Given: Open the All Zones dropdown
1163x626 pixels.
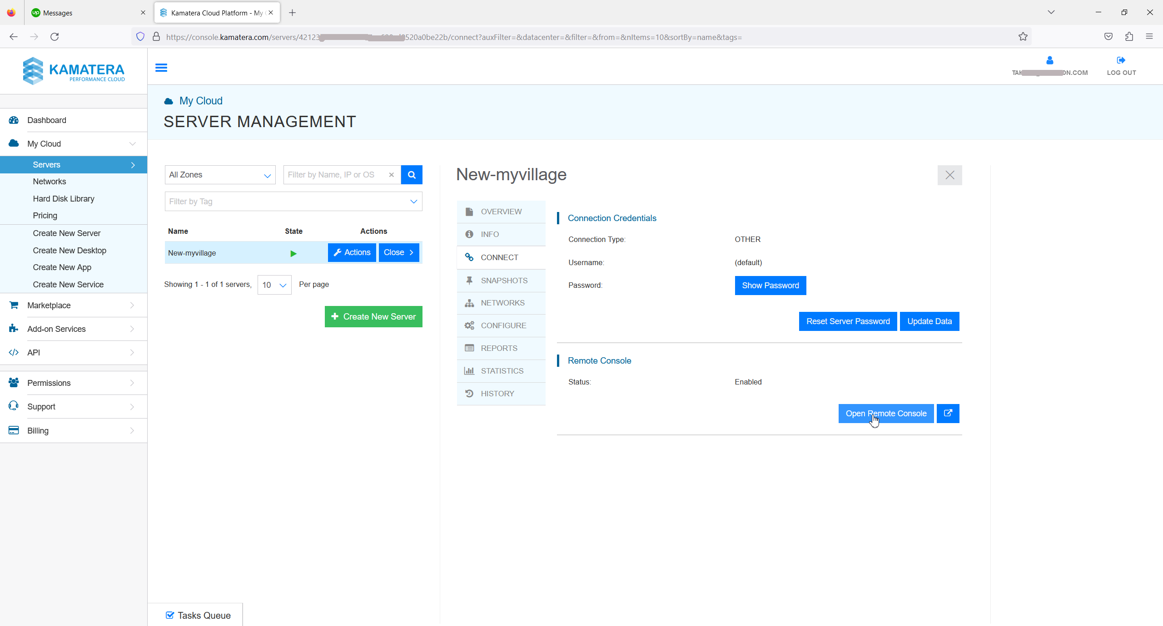Looking at the screenshot, I should pos(220,175).
